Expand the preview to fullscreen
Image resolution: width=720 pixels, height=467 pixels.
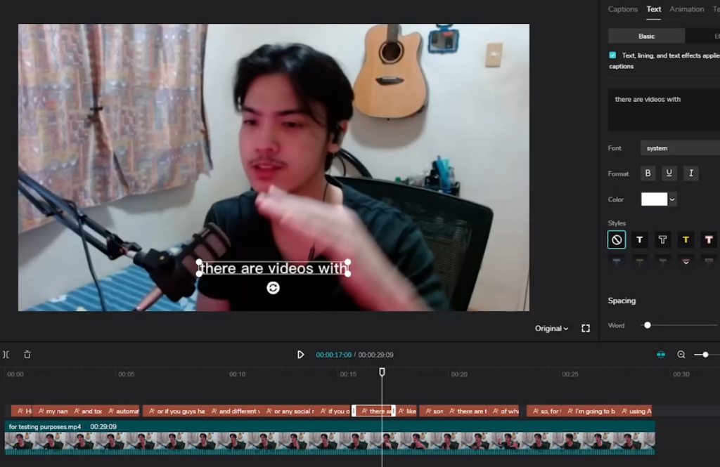point(586,328)
